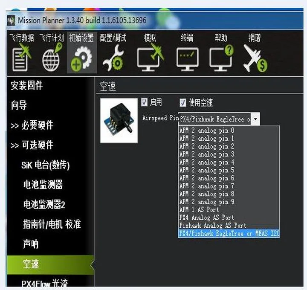
Task: Open 安装固件 install firmware page
Action: click(x=27, y=86)
